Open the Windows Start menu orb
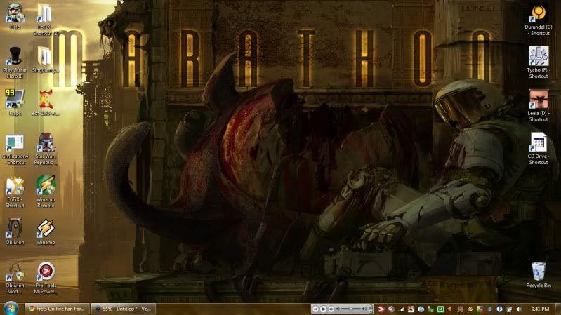 click(x=11, y=308)
